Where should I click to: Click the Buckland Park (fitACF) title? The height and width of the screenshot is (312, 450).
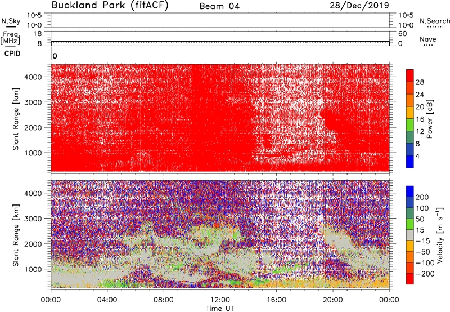tap(110, 5)
